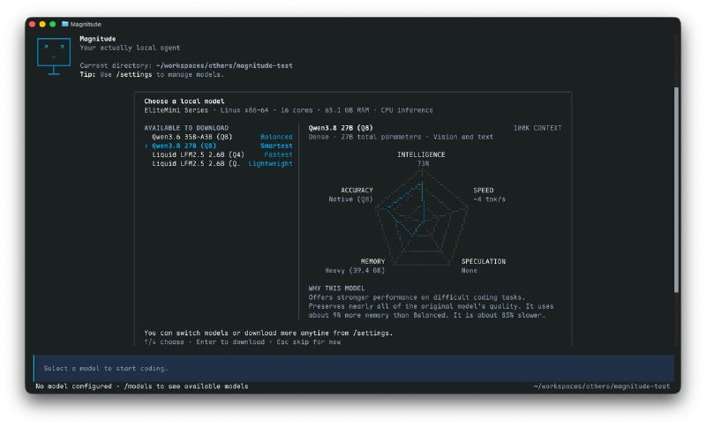Click the Current directory path line

coord(186,65)
